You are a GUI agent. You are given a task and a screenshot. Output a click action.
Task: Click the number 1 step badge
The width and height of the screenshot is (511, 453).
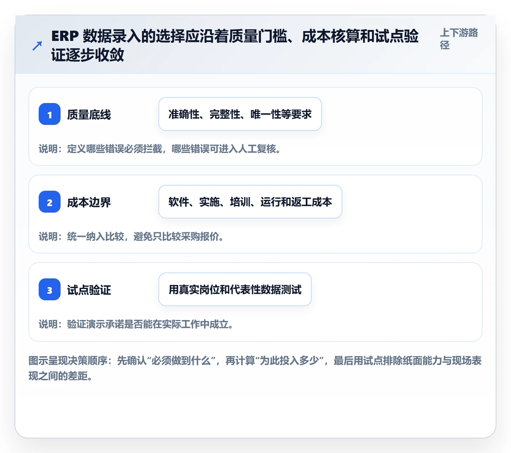click(50, 114)
